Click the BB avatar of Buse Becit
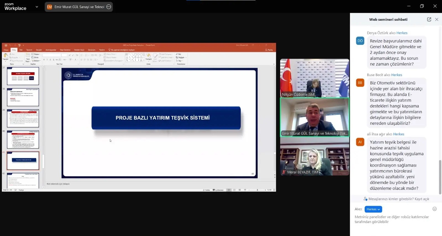Viewport: 442px width, 236px height. coord(360,83)
